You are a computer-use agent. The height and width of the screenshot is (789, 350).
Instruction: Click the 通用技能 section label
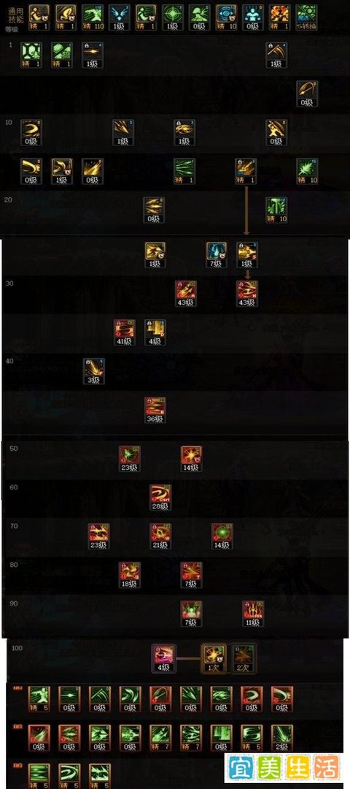click(x=16, y=14)
